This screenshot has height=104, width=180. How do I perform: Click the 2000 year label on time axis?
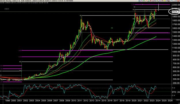(x=14, y=101)
